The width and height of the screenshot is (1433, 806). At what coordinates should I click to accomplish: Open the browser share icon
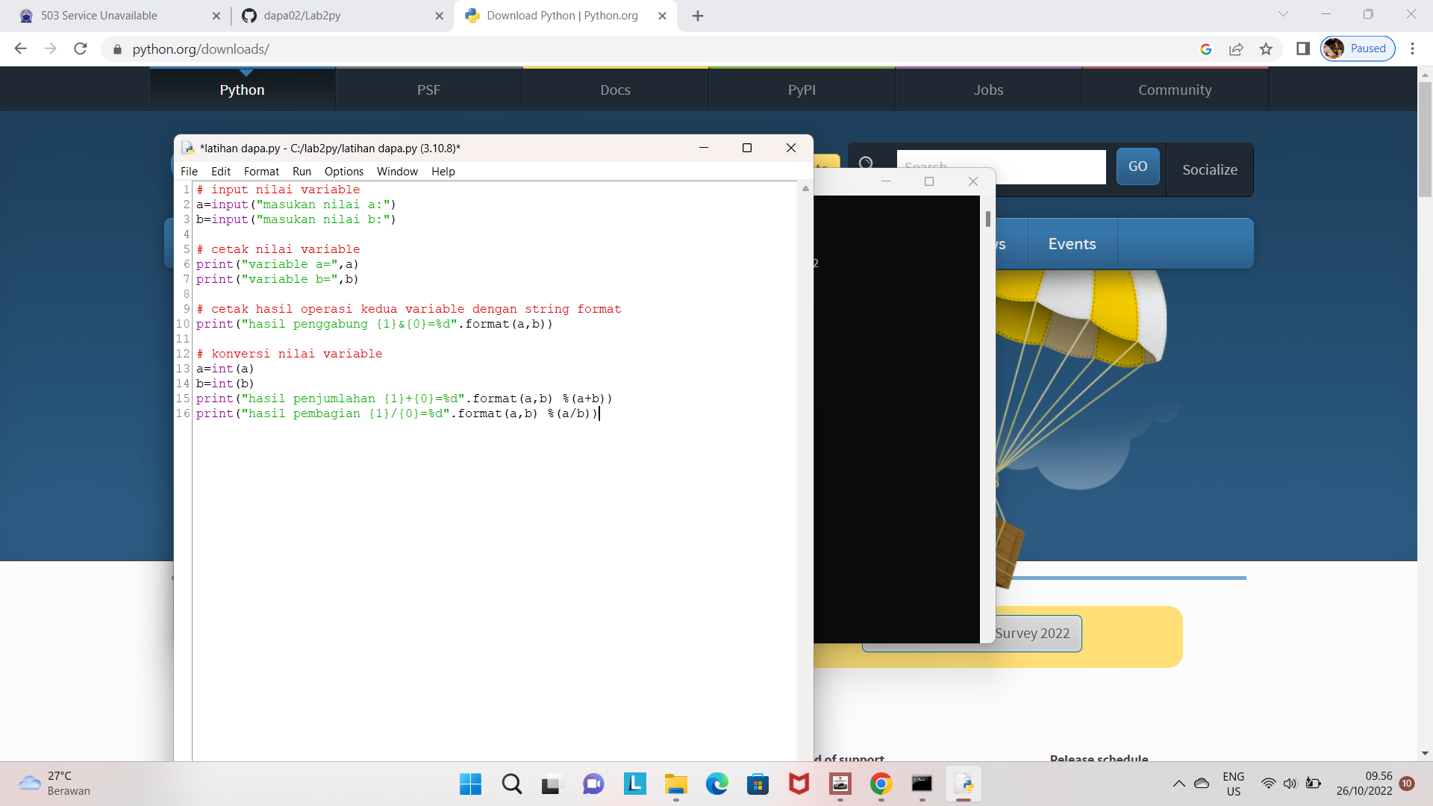(x=1236, y=49)
